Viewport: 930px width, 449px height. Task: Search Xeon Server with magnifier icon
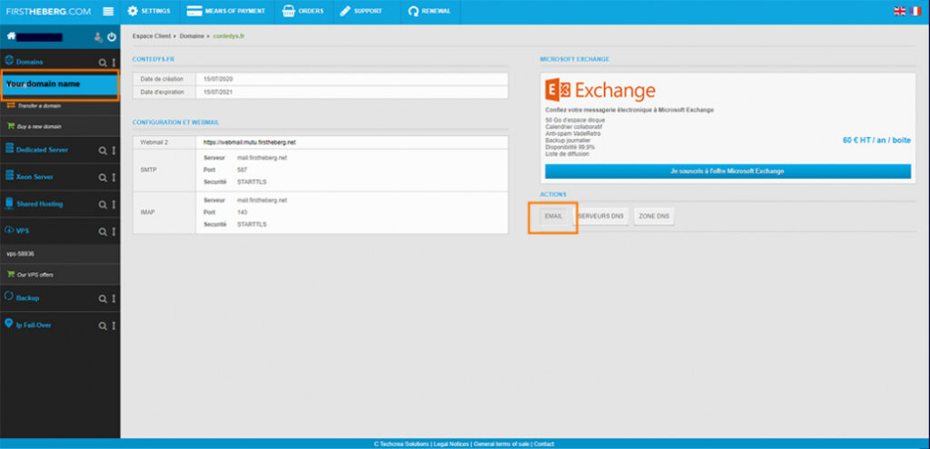coord(103,178)
